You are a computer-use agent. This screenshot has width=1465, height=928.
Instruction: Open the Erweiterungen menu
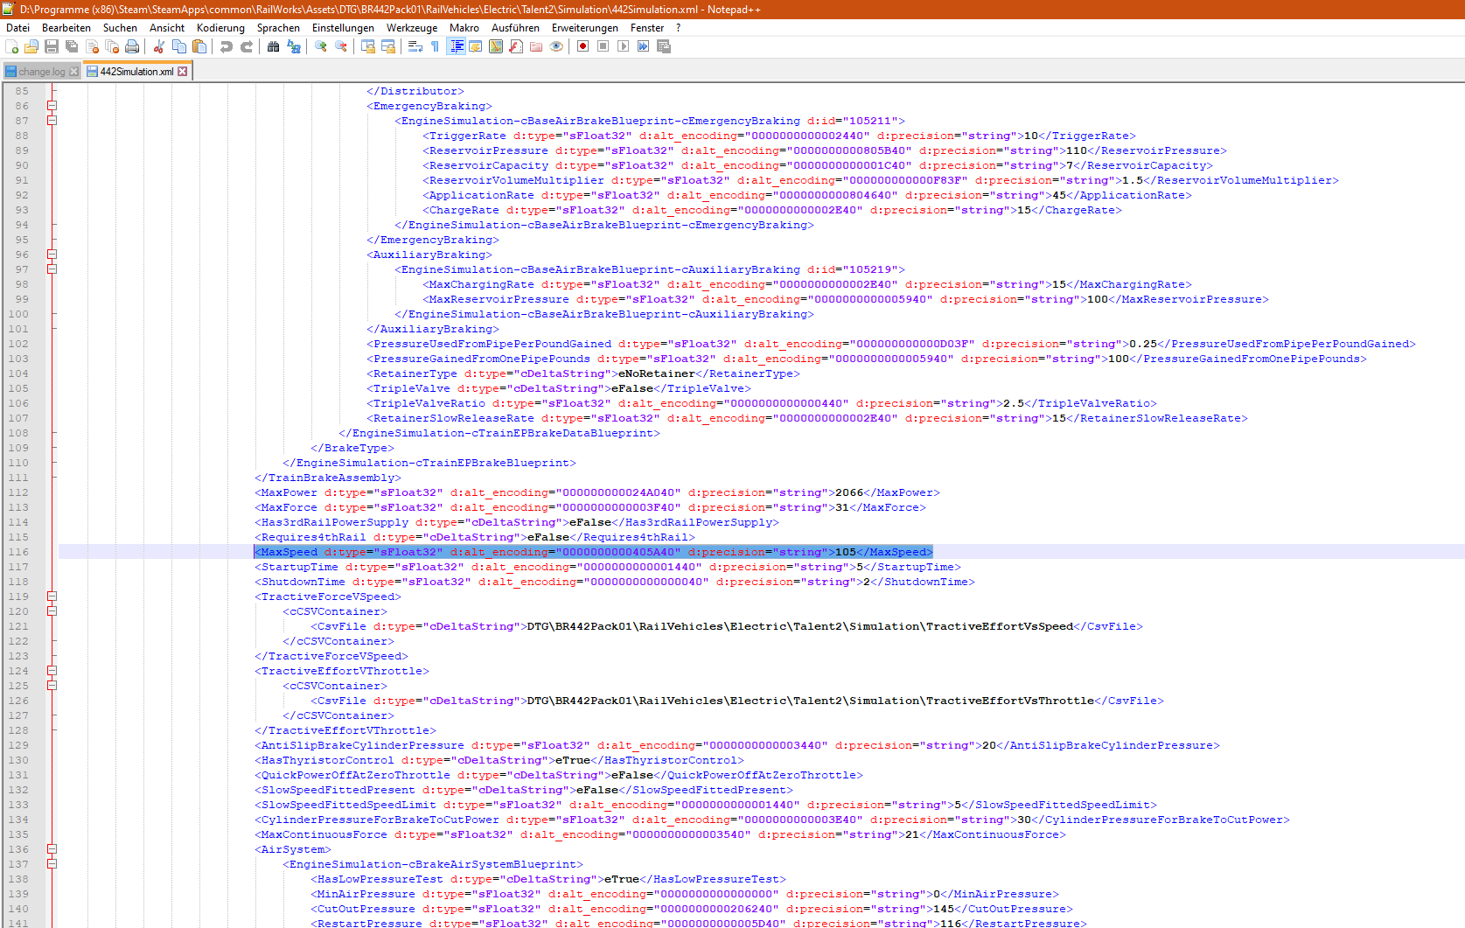(584, 28)
